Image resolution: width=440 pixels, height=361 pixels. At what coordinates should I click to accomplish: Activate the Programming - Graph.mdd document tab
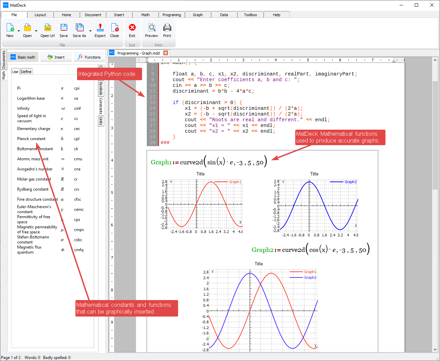[x=138, y=53]
